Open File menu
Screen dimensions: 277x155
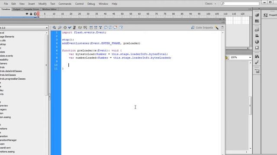click(6, 4)
